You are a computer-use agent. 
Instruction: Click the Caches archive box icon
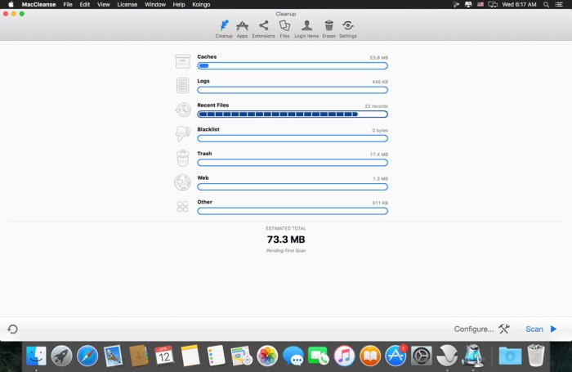point(182,61)
